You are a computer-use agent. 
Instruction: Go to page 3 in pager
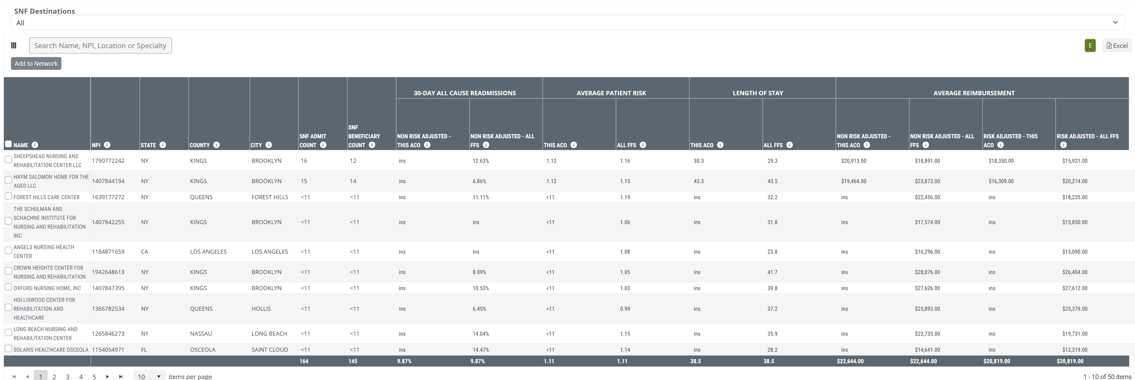[67, 376]
